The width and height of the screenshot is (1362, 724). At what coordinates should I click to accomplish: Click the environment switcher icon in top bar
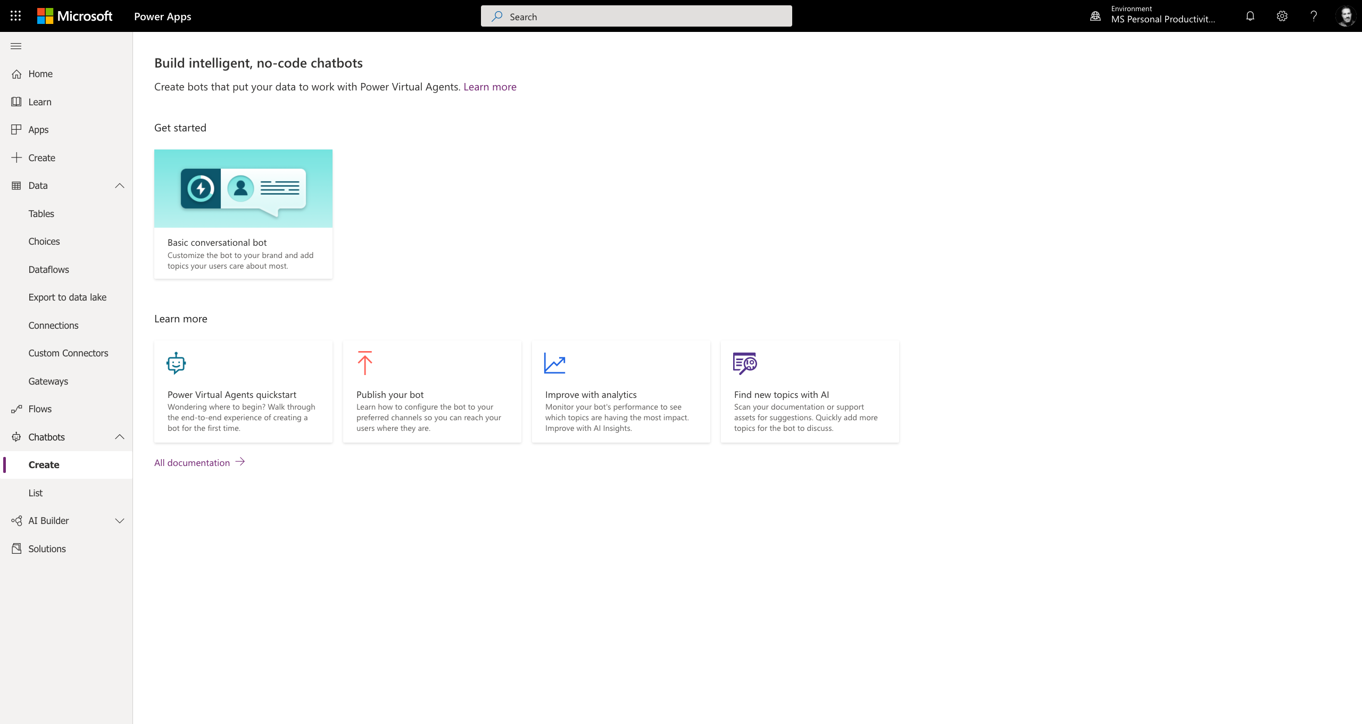pos(1095,16)
